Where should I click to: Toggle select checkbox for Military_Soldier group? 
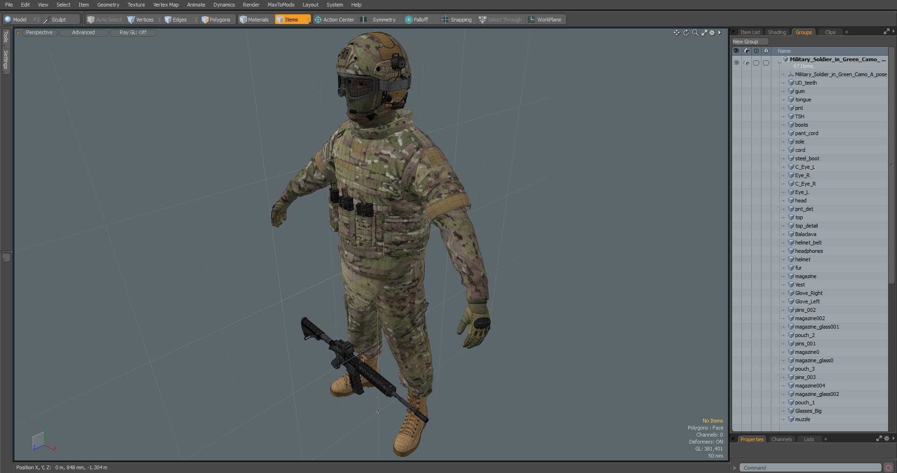point(756,63)
